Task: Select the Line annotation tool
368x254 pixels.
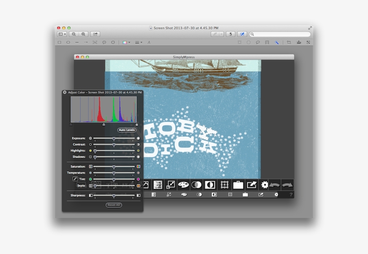Action: point(77,43)
